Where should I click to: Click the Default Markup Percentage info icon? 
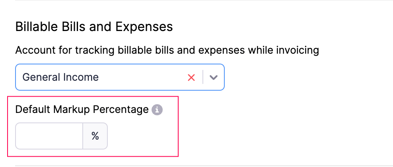(x=158, y=110)
